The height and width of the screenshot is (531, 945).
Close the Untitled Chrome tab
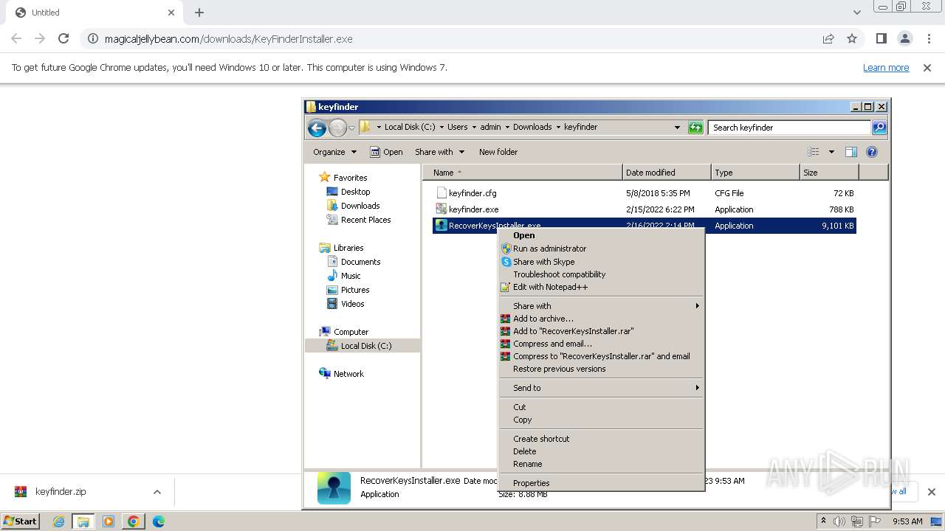pyautogui.click(x=171, y=13)
